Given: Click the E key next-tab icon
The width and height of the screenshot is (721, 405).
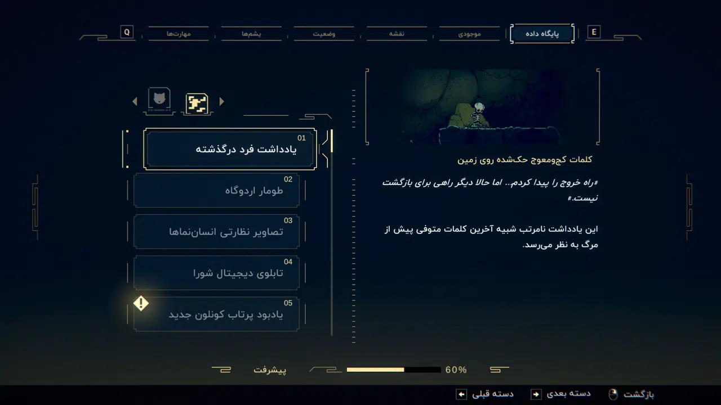Looking at the screenshot, I should (594, 32).
